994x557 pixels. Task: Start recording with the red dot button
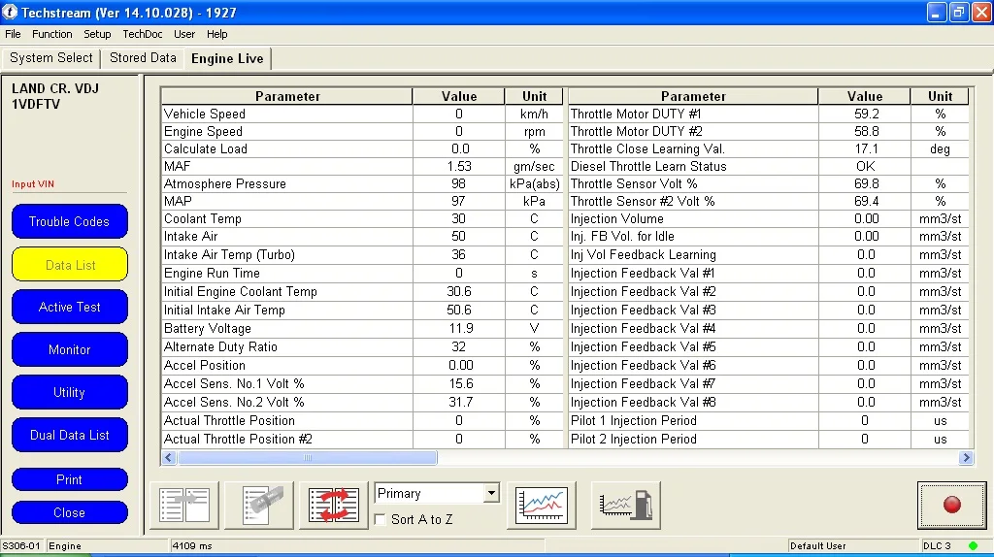[x=951, y=505]
